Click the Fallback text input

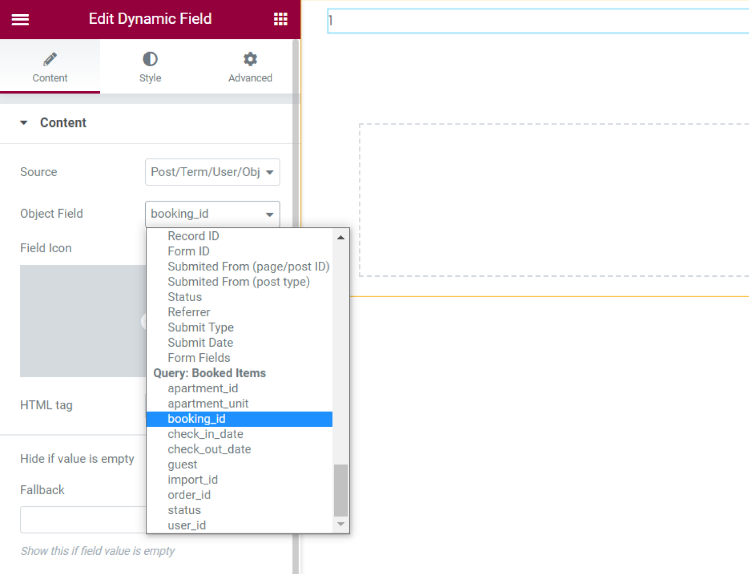(x=84, y=520)
